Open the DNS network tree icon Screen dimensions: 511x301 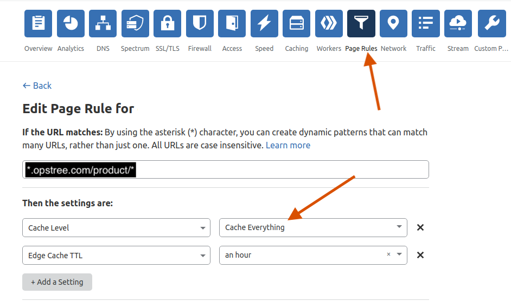[x=103, y=23]
